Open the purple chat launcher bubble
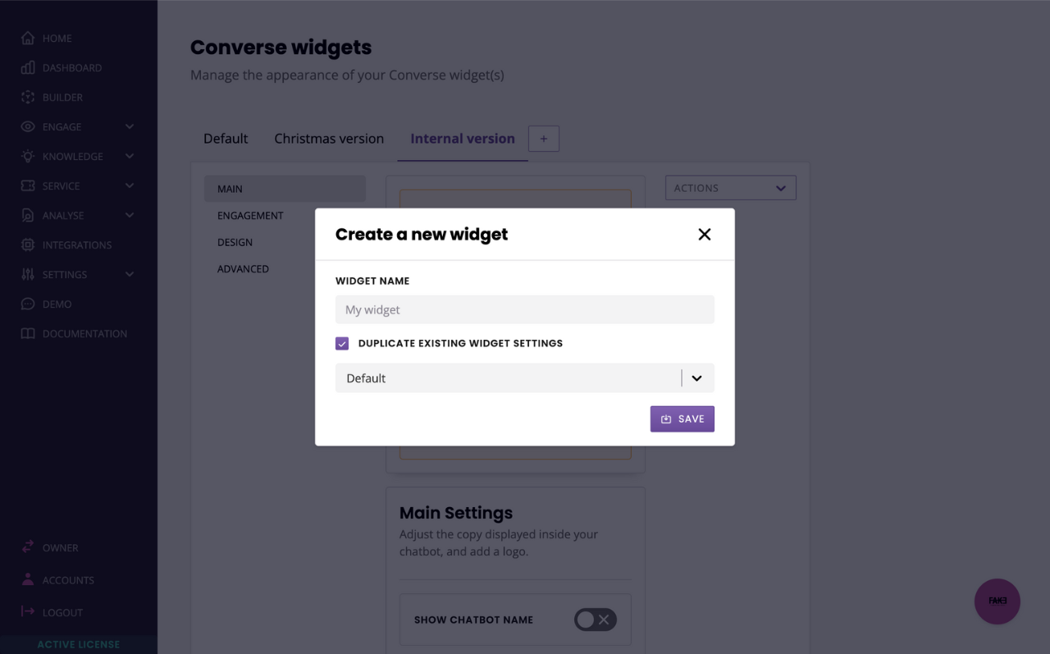This screenshot has width=1050, height=654. coord(997,601)
